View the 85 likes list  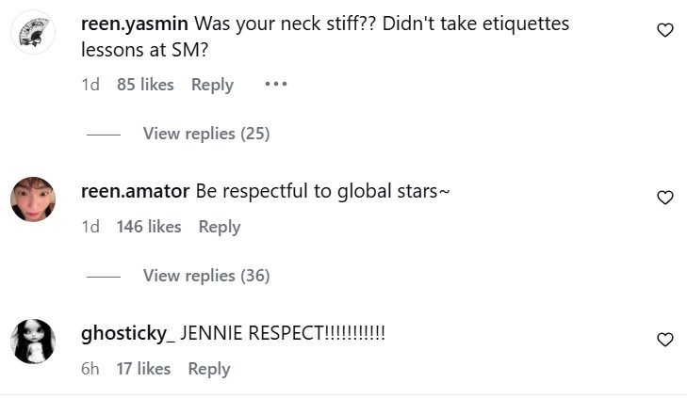(x=145, y=85)
